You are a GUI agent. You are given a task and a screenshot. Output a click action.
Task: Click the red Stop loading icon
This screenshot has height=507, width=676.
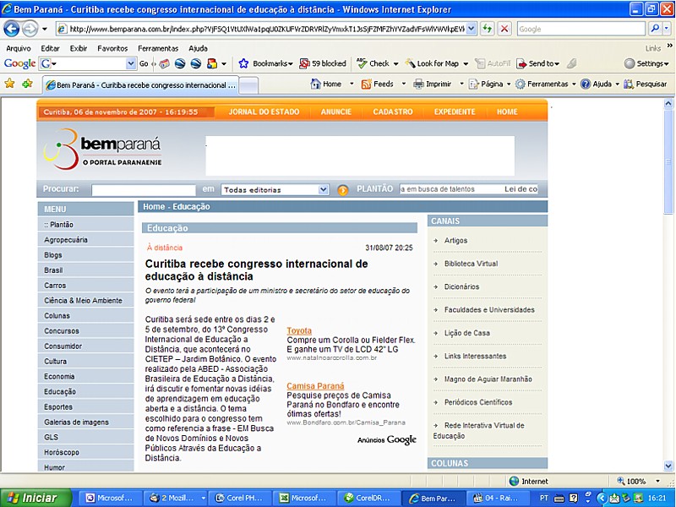pos(504,29)
